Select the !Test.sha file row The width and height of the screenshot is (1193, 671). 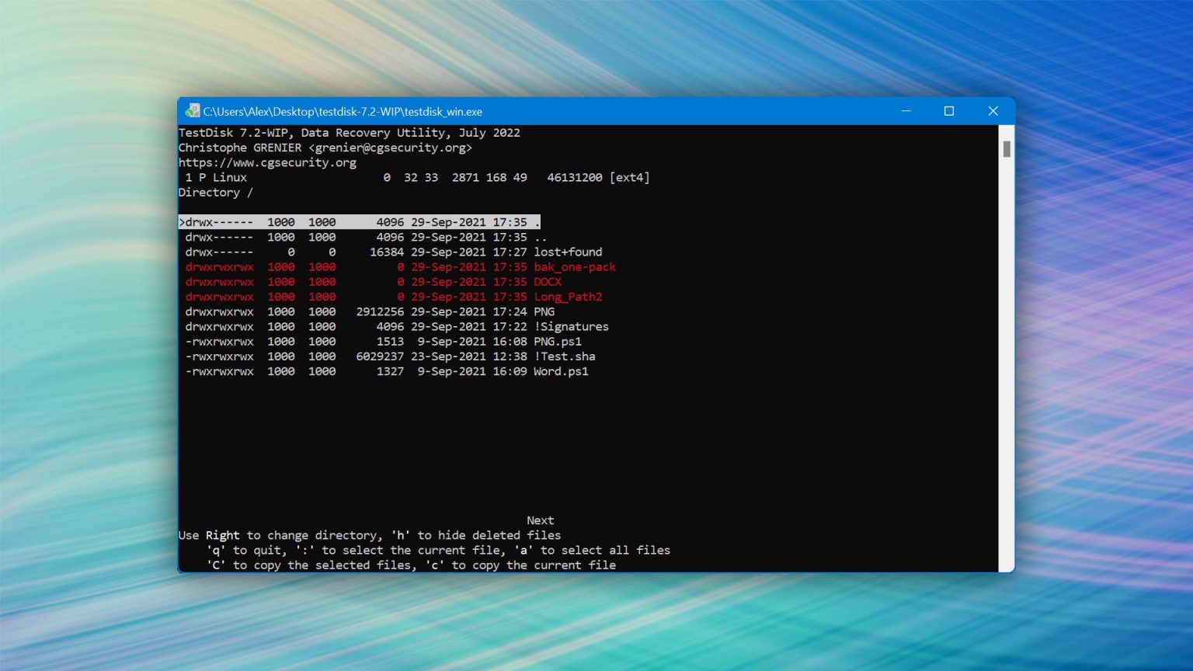coord(564,356)
